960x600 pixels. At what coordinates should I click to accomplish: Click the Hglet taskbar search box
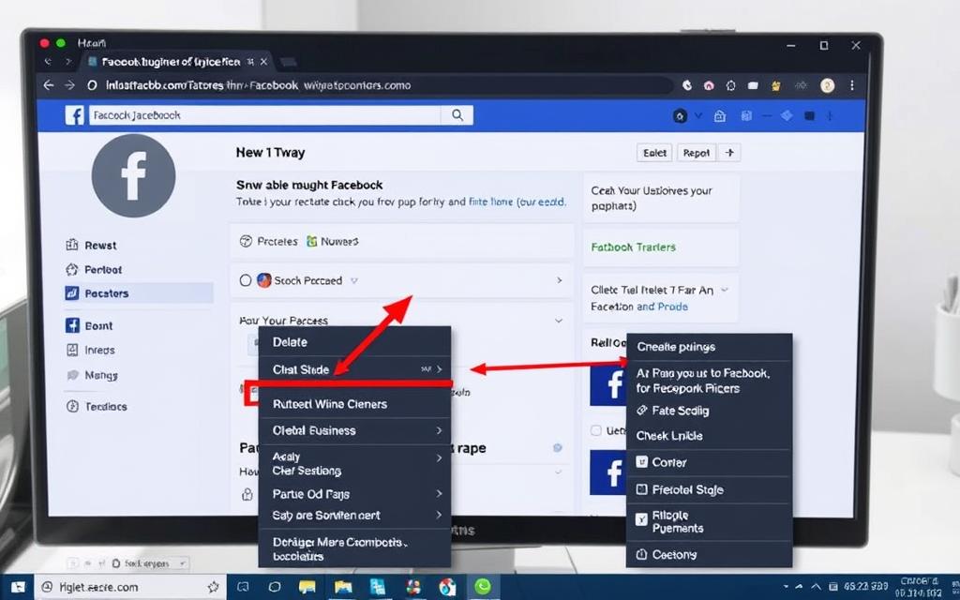click(x=129, y=587)
